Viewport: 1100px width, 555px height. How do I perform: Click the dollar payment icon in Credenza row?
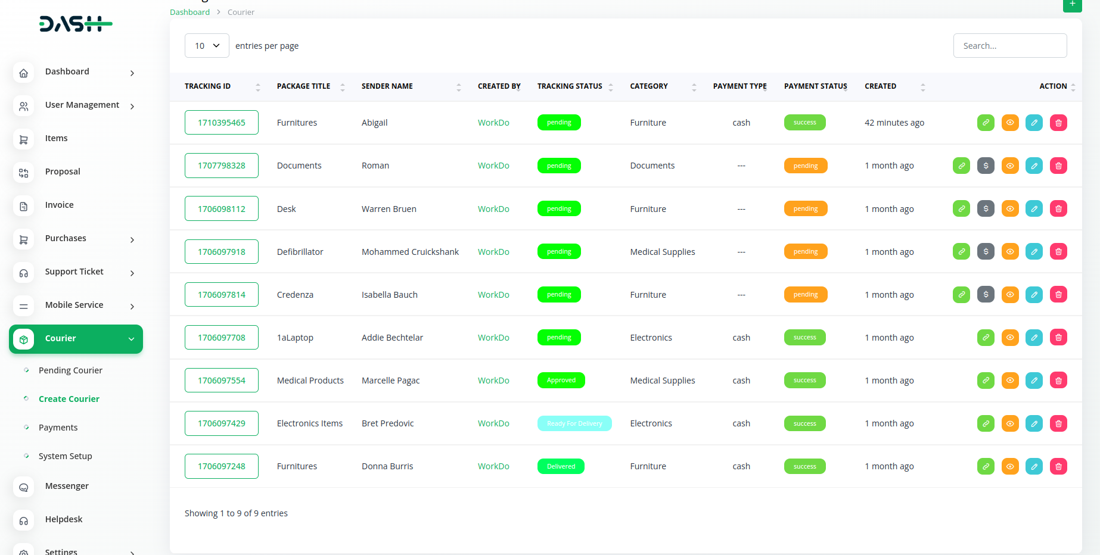pos(986,295)
